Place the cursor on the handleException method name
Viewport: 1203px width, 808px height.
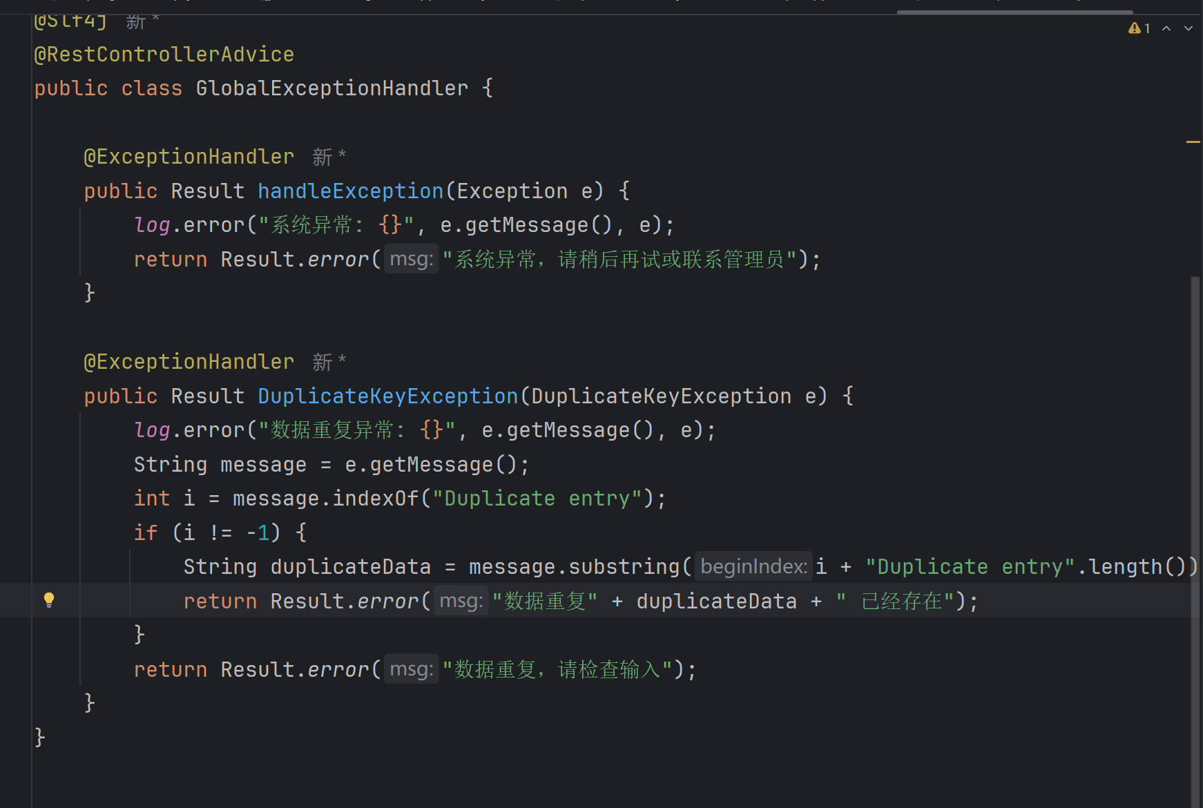[x=350, y=191]
